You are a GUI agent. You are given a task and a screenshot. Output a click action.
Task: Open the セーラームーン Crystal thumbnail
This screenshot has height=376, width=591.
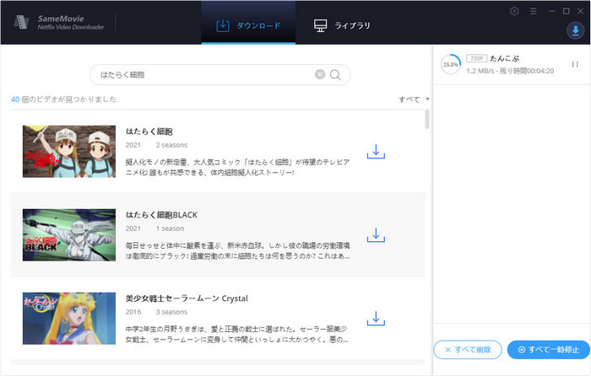69,319
